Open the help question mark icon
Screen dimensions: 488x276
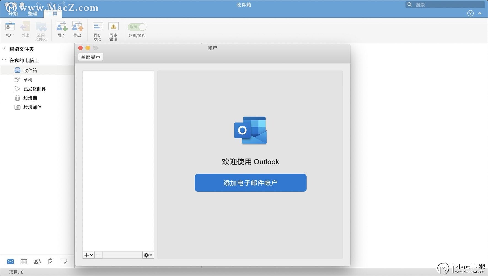tap(470, 13)
